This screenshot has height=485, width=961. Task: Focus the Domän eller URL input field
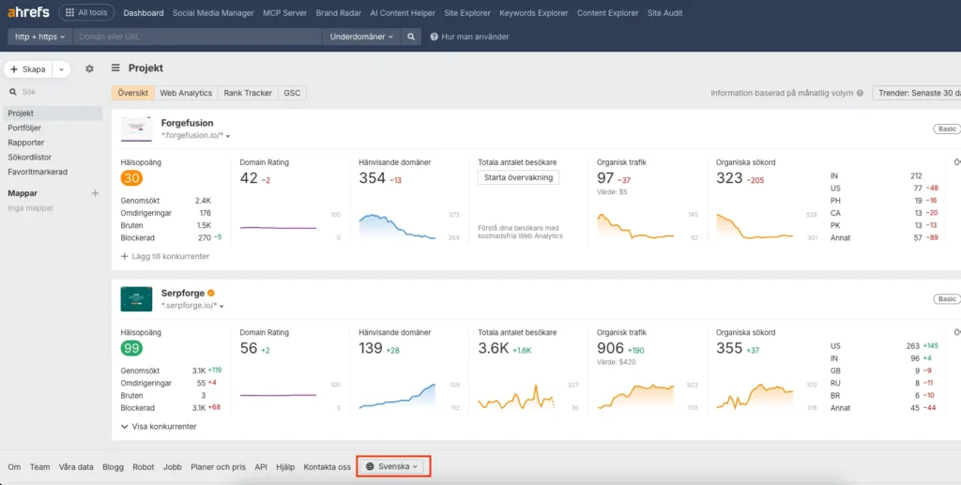click(x=197, y=37)
